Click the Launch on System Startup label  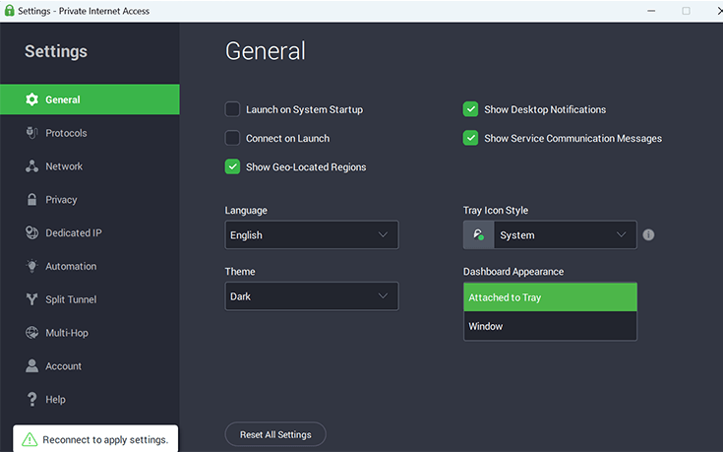(x=304, y=109)
